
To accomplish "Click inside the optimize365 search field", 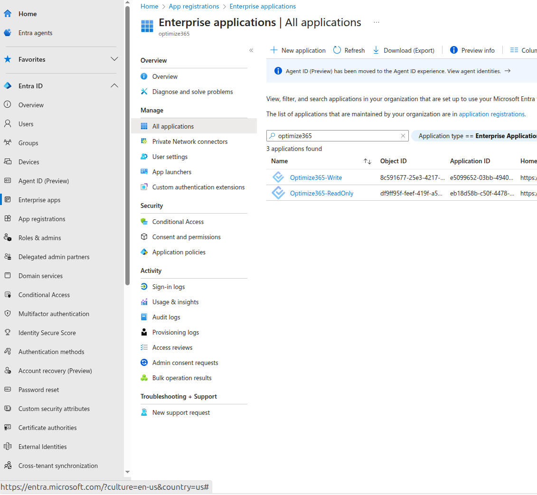I will tap(332, 136).
